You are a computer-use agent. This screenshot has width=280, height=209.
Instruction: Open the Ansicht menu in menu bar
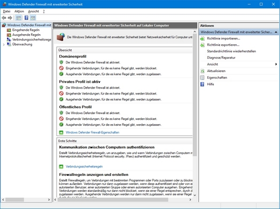[x=33, y=11]
